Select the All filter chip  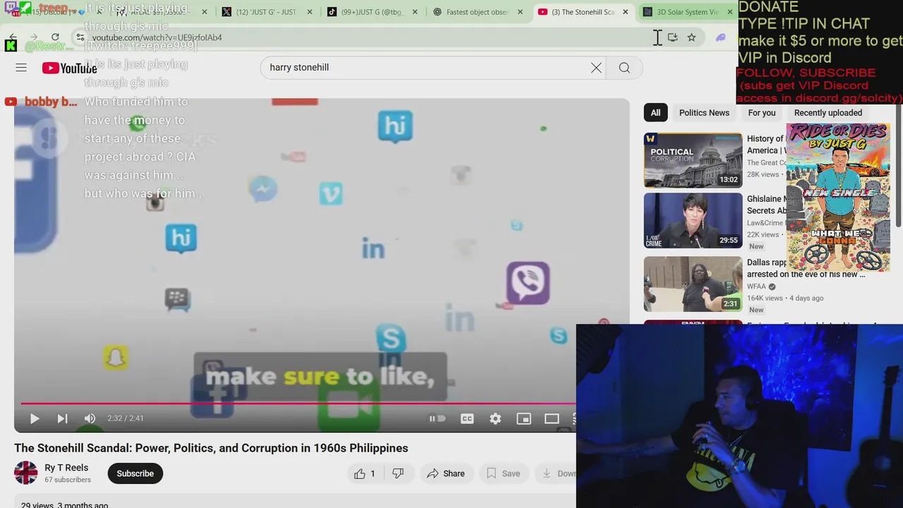[x=655, y=113]
